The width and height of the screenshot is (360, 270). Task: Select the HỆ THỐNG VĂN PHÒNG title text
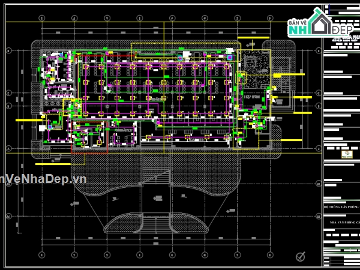click(x=341, y=207)
